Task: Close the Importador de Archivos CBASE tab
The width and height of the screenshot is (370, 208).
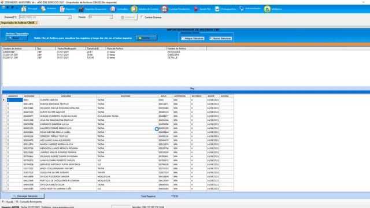Action: coord(36,23)
